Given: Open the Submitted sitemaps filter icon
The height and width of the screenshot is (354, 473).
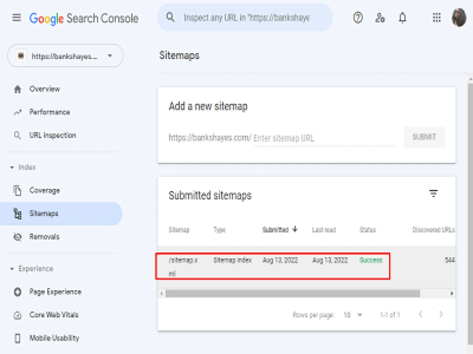Looking at the screenshot, I should coord(433,193).
